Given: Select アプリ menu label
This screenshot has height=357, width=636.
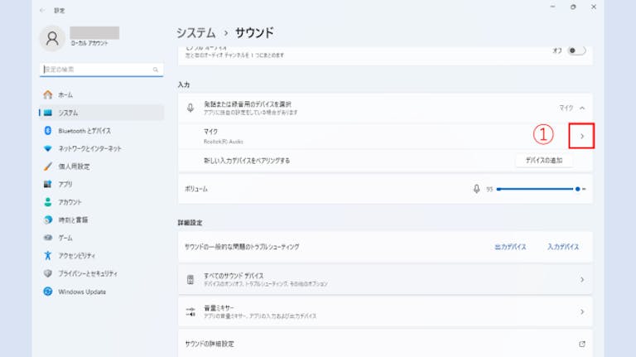Looking at the screenshot, I should (x=65, y=184).
